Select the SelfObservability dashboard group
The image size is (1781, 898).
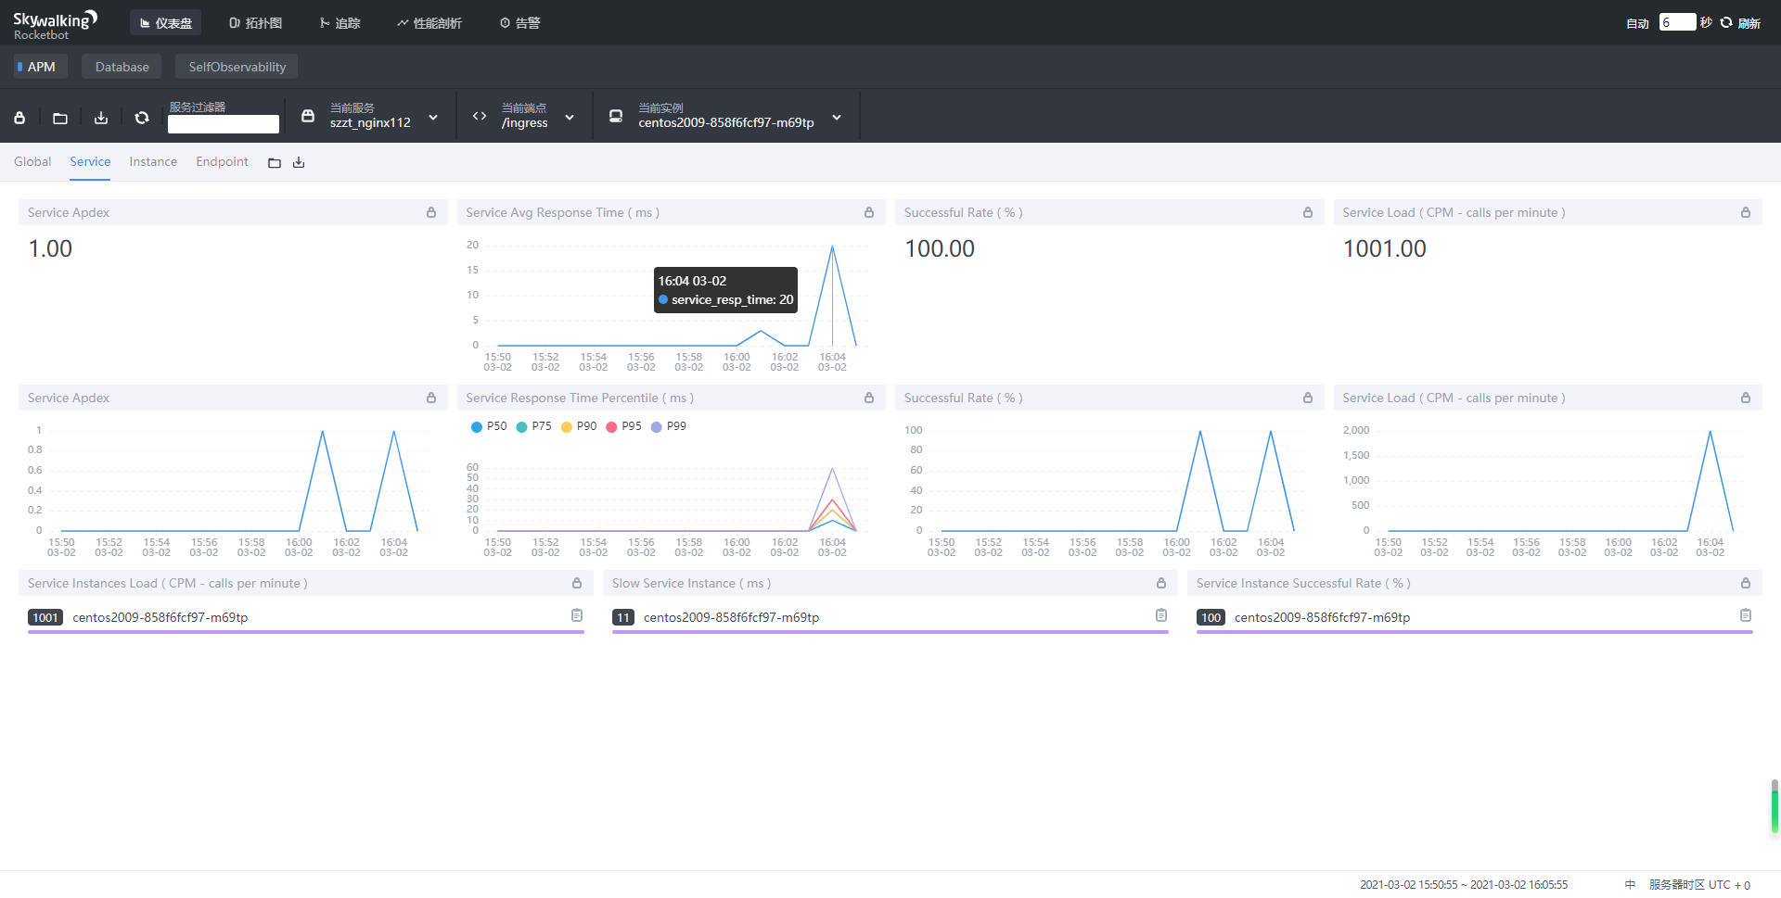pyautogui.click(x=237, y=67)
